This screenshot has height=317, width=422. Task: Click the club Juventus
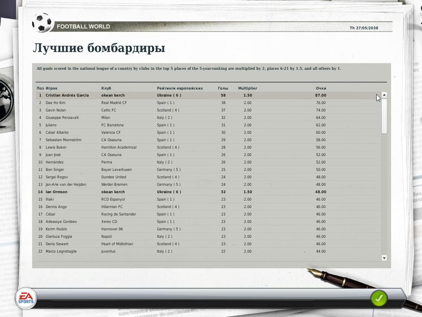pyautogui.click(x=108, y=251)
